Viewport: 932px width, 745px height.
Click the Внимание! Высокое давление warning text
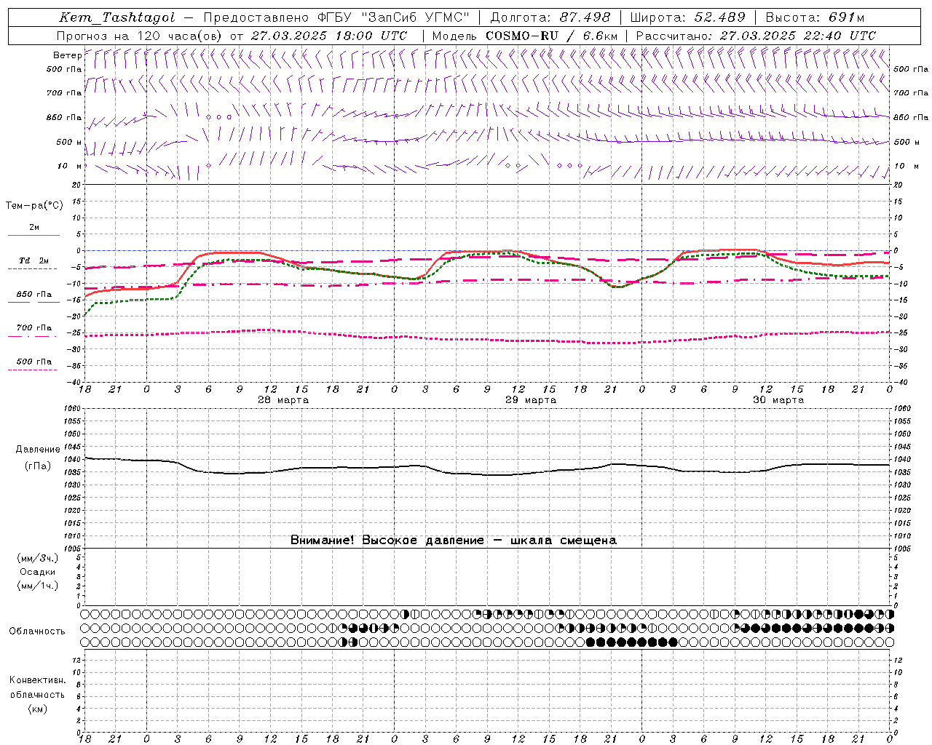click(x=453, y=541)
